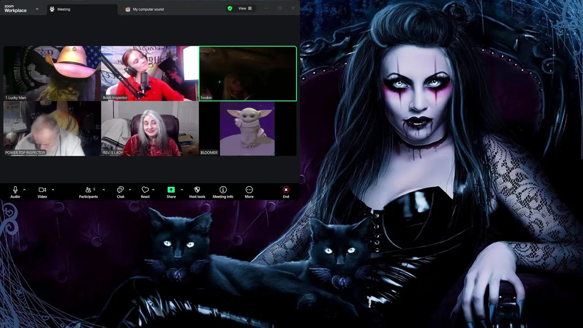Open the More options menu

coord(249,192)
